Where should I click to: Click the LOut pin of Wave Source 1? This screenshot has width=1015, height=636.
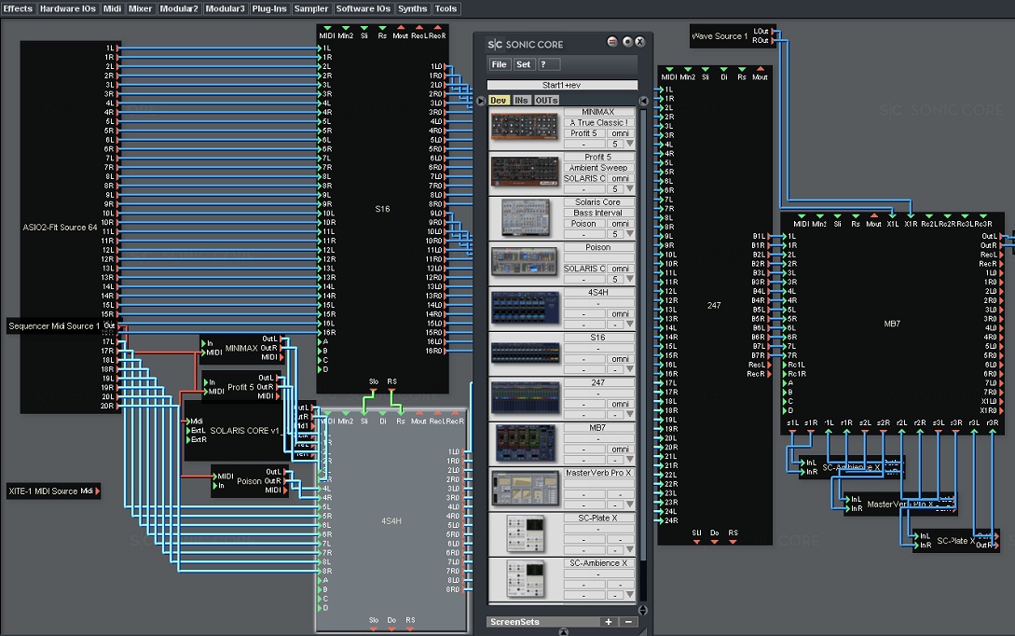tap(773, 31)
